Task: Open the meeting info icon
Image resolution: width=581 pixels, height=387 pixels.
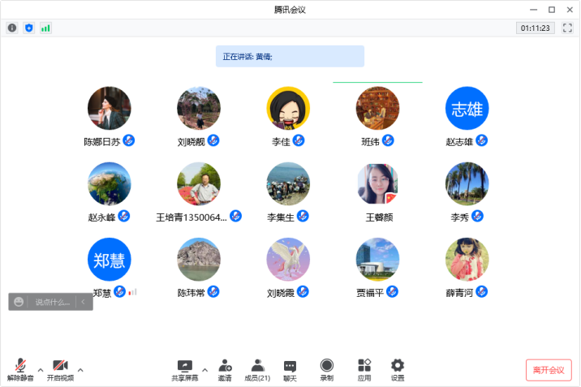Action: click(x=12, y=28)
